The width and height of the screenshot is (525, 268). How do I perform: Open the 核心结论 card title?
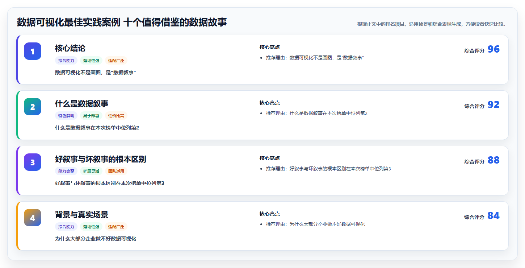point(70,48)
